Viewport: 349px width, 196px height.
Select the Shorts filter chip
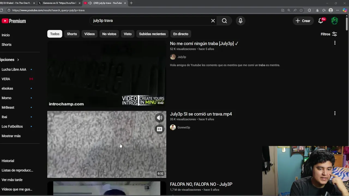[x=72, y=34]
